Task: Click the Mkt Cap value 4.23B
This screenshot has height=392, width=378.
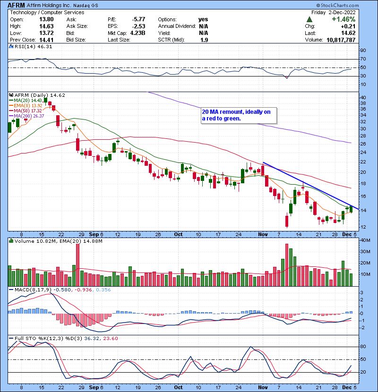Action: 137,33
